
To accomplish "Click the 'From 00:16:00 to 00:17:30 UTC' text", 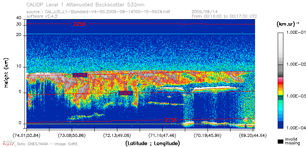I will click(225, 16).
